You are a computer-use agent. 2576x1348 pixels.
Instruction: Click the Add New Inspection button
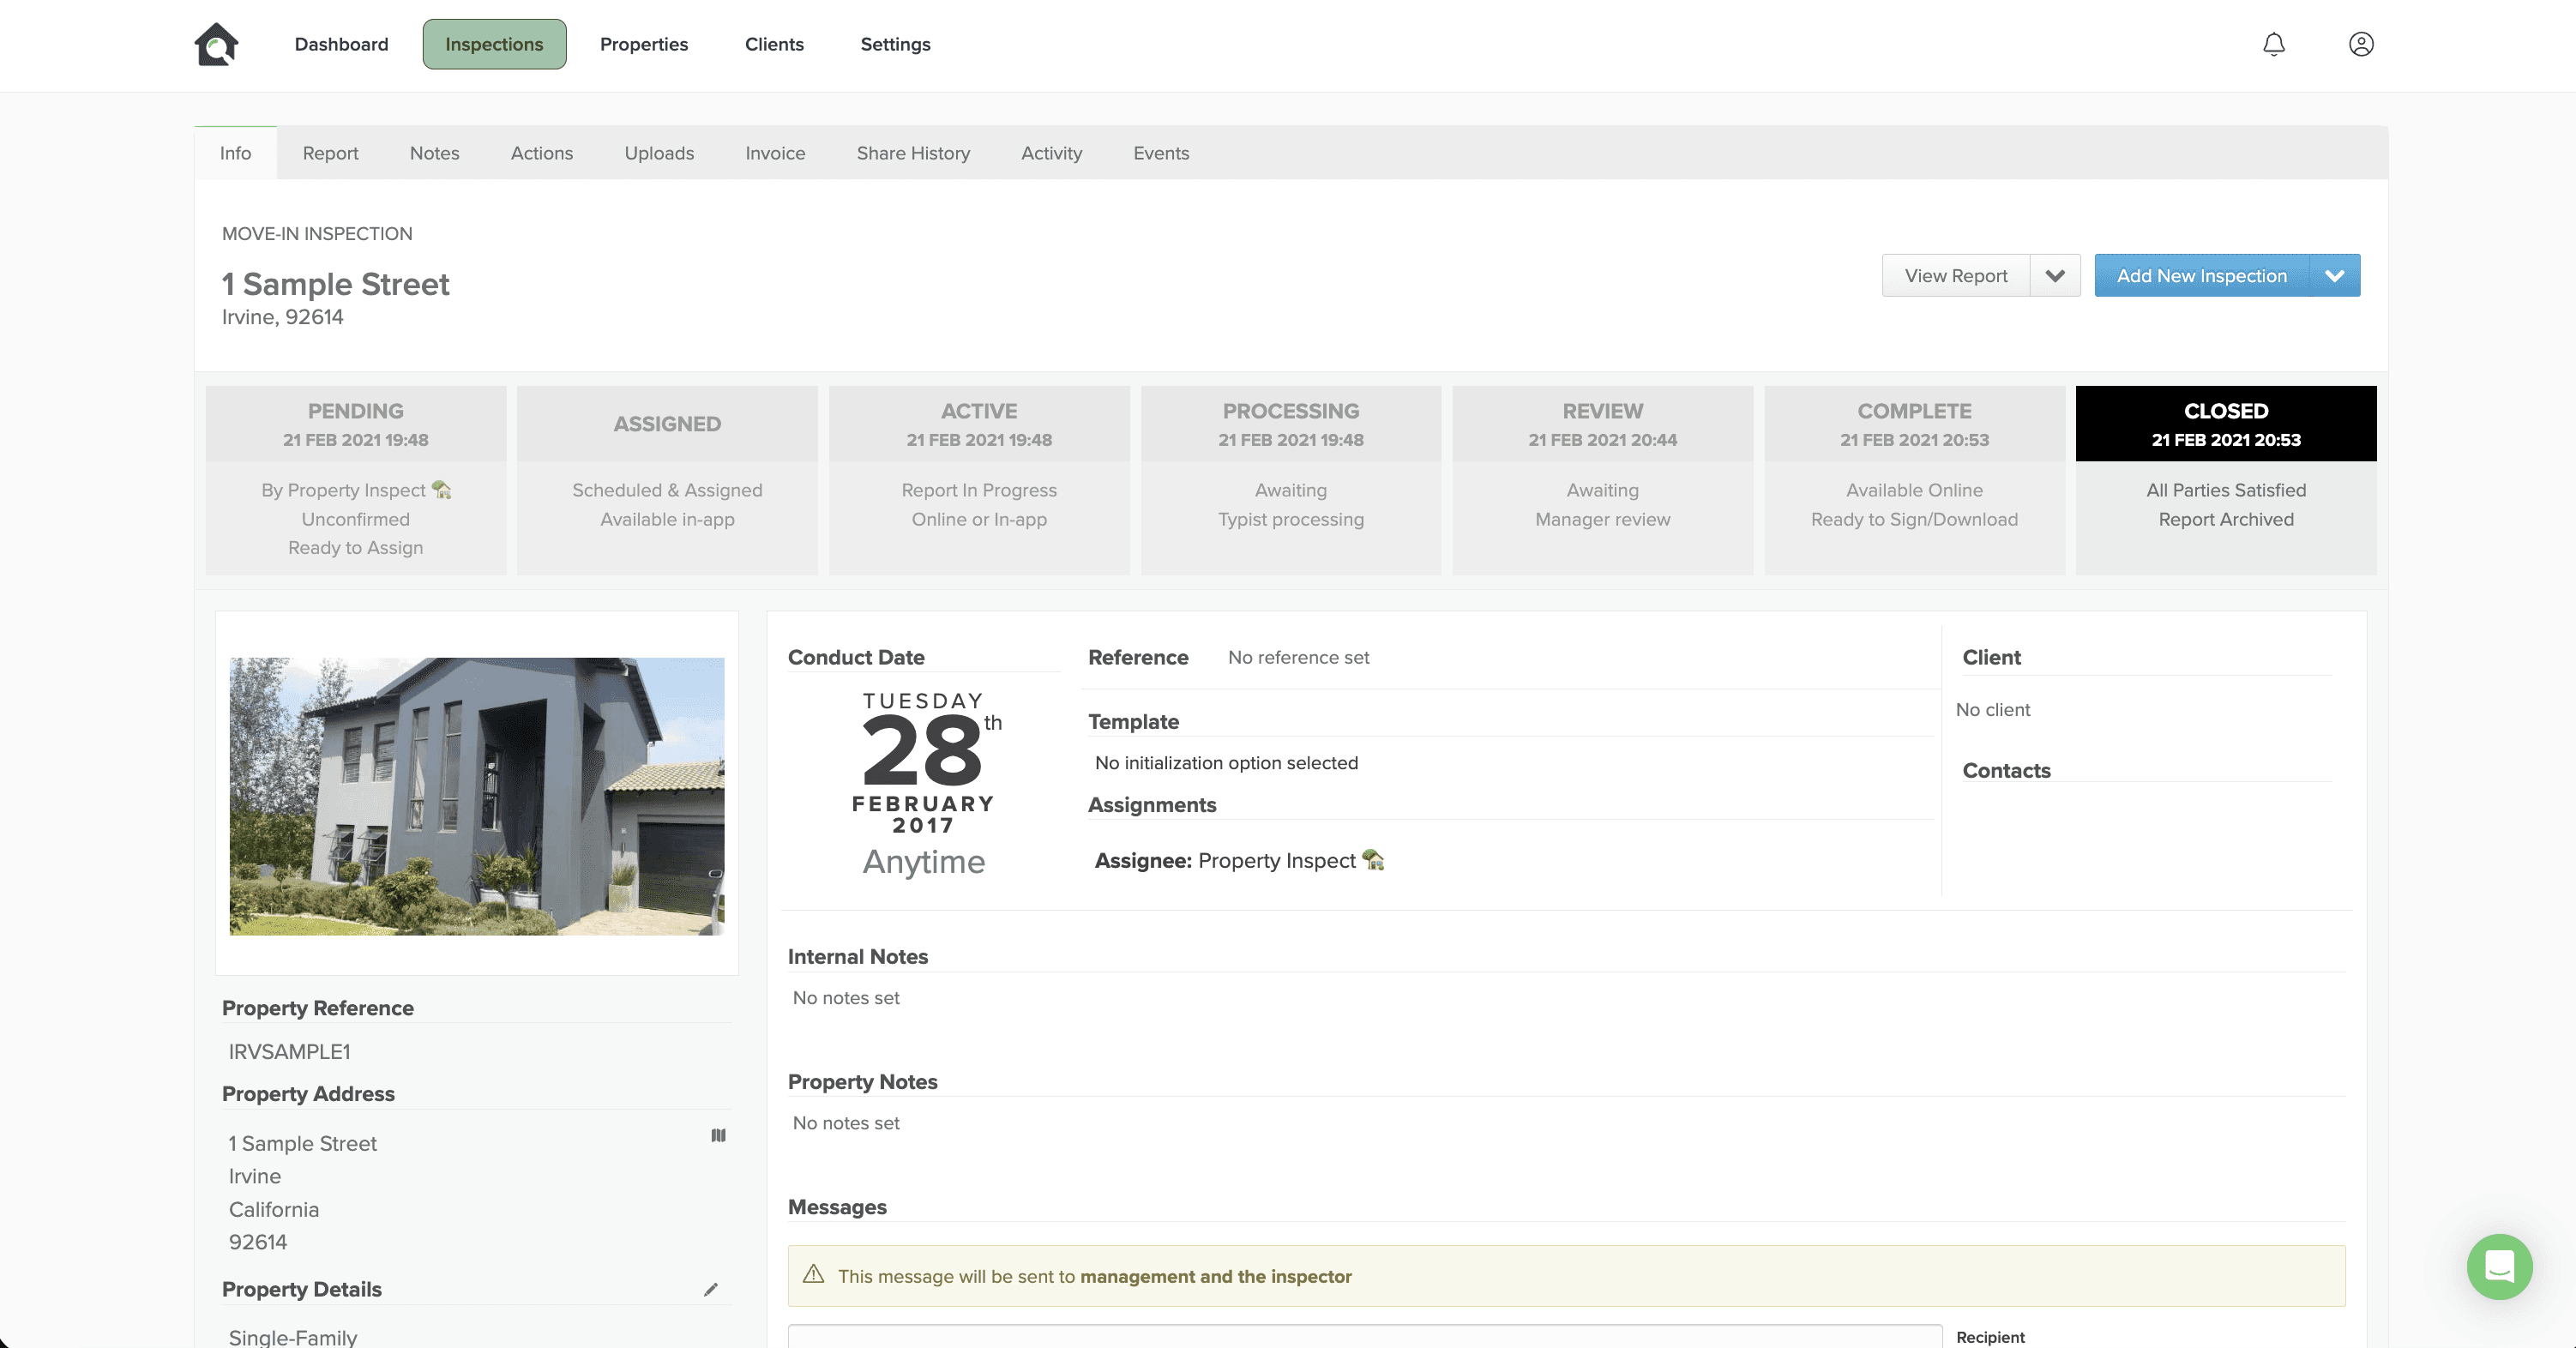click(2201, 276)
